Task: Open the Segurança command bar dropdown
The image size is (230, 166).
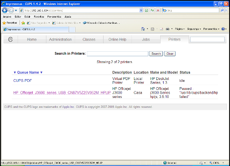Action: coord(194,29)
